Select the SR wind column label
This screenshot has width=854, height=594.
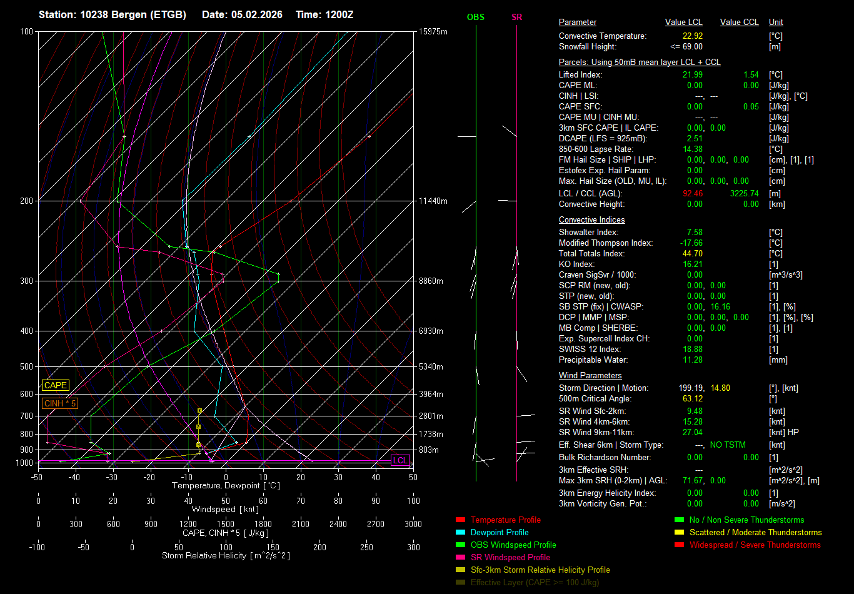coord(516,18)
